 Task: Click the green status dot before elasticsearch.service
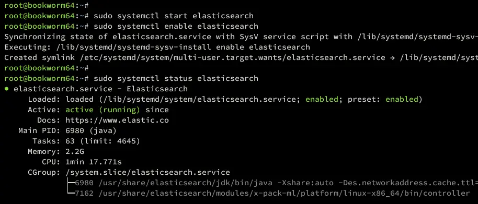click(x=6, y=89)
